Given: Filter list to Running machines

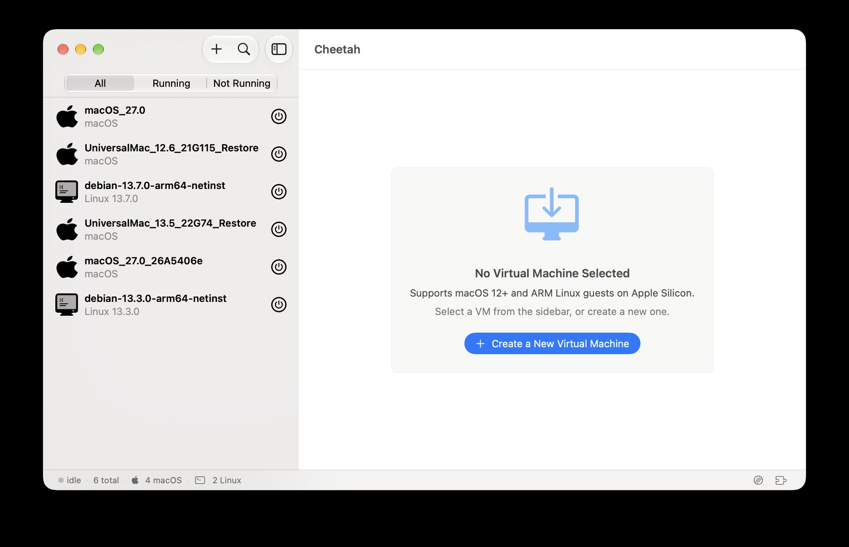Looking at the screenshot, I should pyautogui.click(x=171, y=83).
